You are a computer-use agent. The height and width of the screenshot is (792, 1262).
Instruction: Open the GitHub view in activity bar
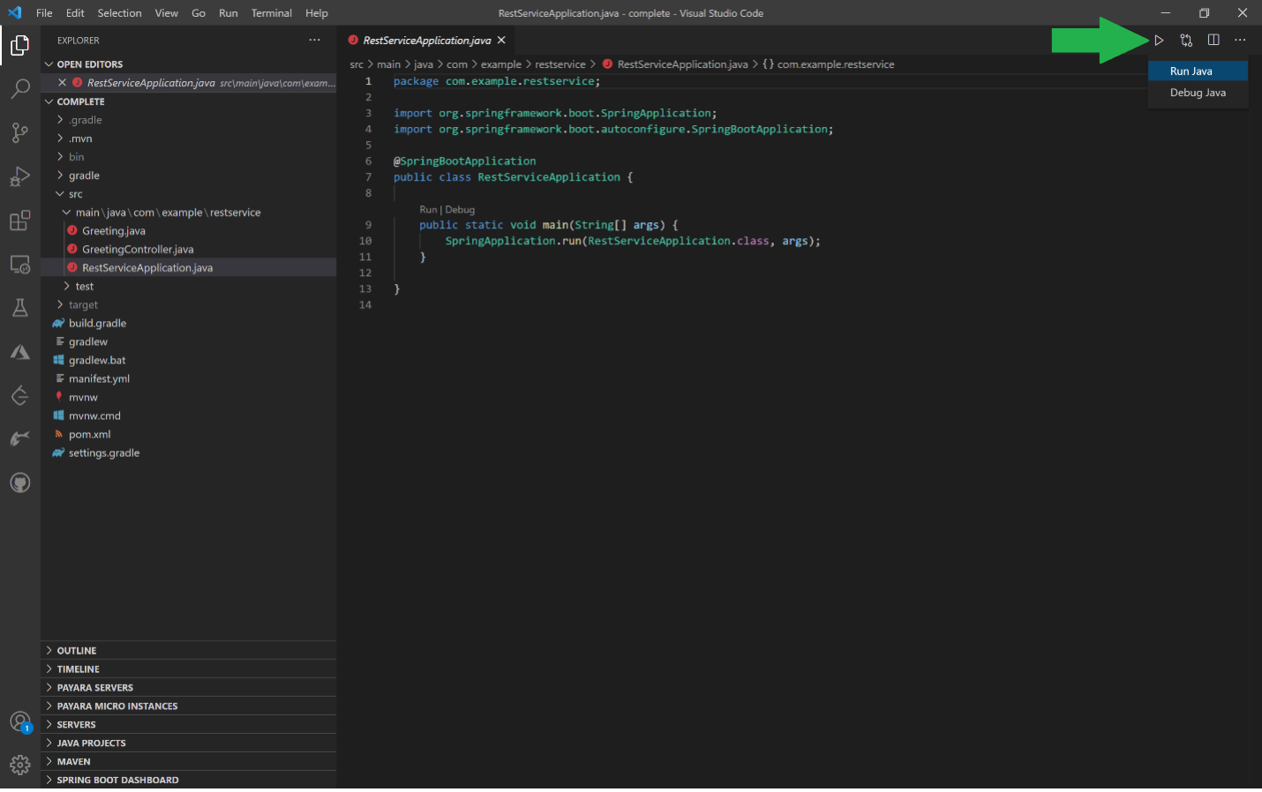tap(19, 482)
